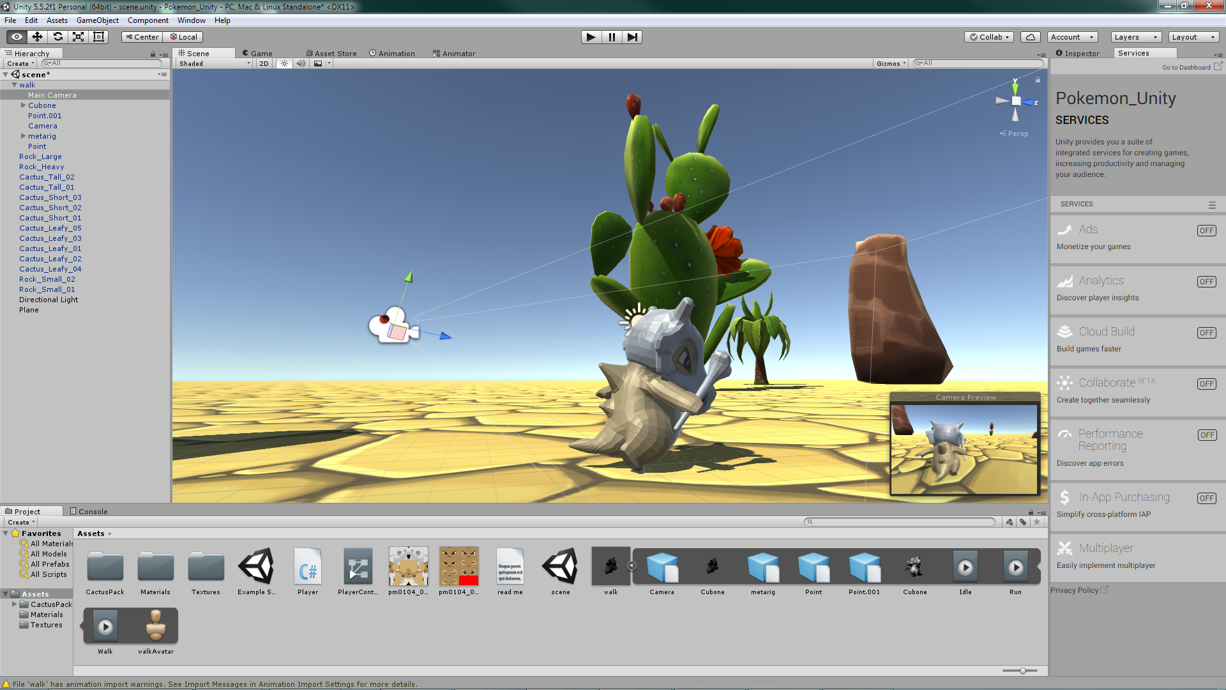Viewport: 1226px width, 690px height.
Task: Turn on the Ads service toggle
Action: [1206, 231]
